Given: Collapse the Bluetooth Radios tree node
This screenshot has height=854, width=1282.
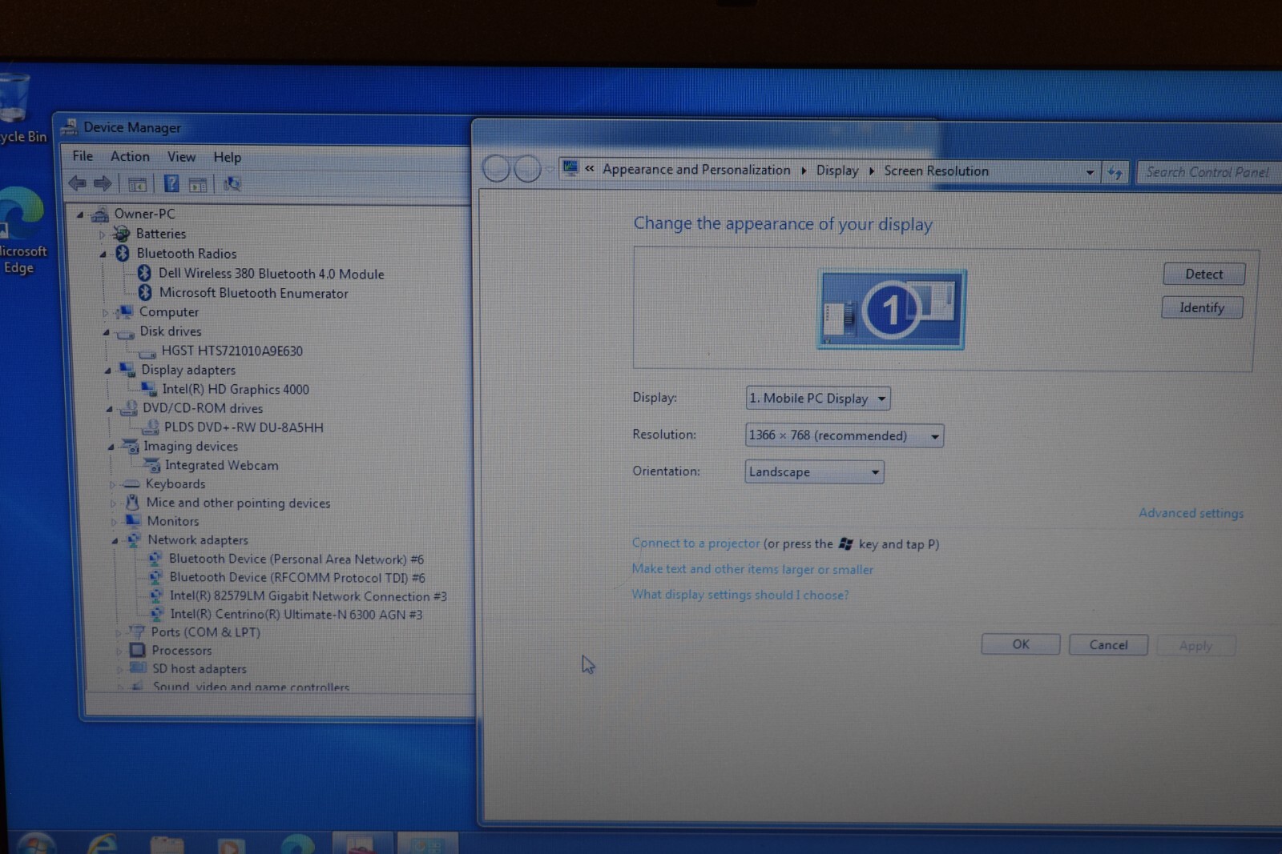Looking at the screenshot, I should tap(103, 254).
